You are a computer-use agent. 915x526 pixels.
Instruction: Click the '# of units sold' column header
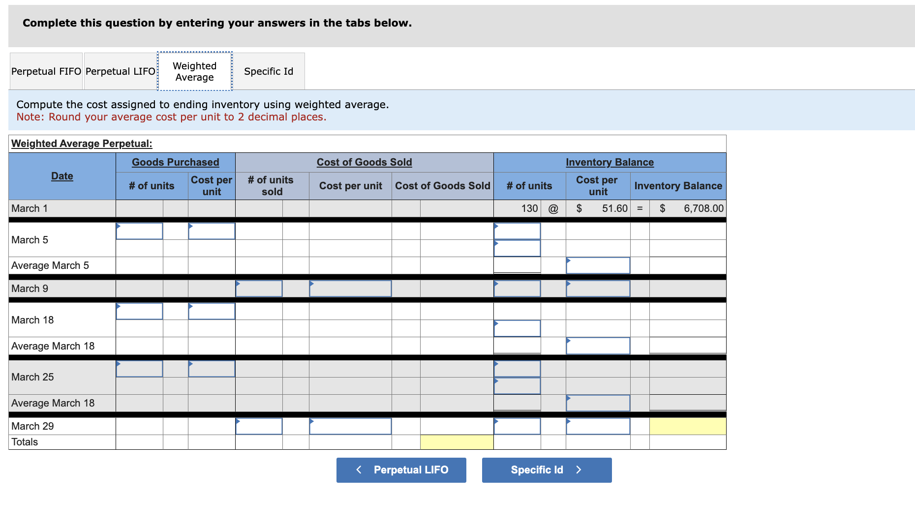point(271,186)
